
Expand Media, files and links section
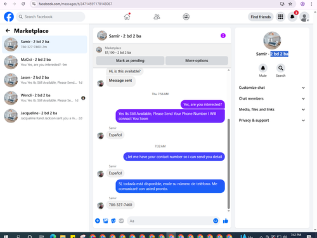tap(272, 109)
